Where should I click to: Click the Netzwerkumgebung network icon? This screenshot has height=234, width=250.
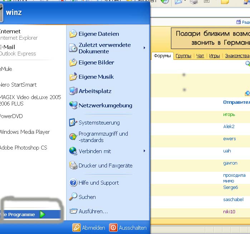[x=73, y=105]
